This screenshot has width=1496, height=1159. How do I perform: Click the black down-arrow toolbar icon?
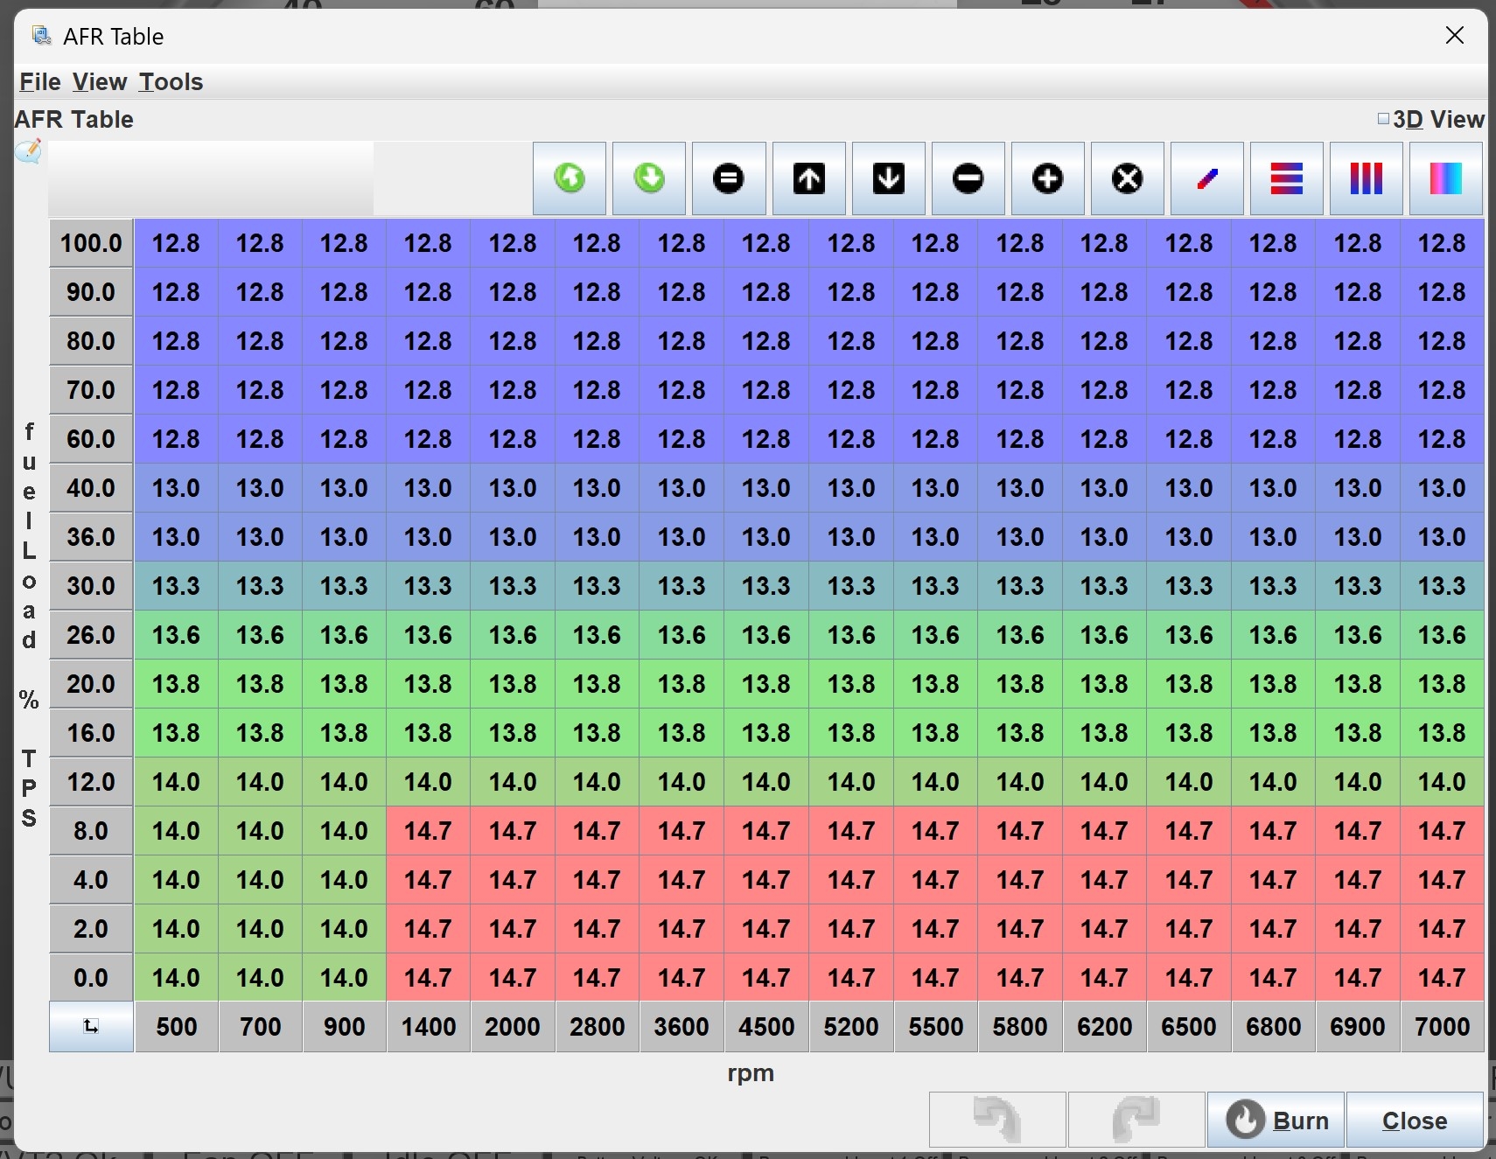click(x=888, y=178)
